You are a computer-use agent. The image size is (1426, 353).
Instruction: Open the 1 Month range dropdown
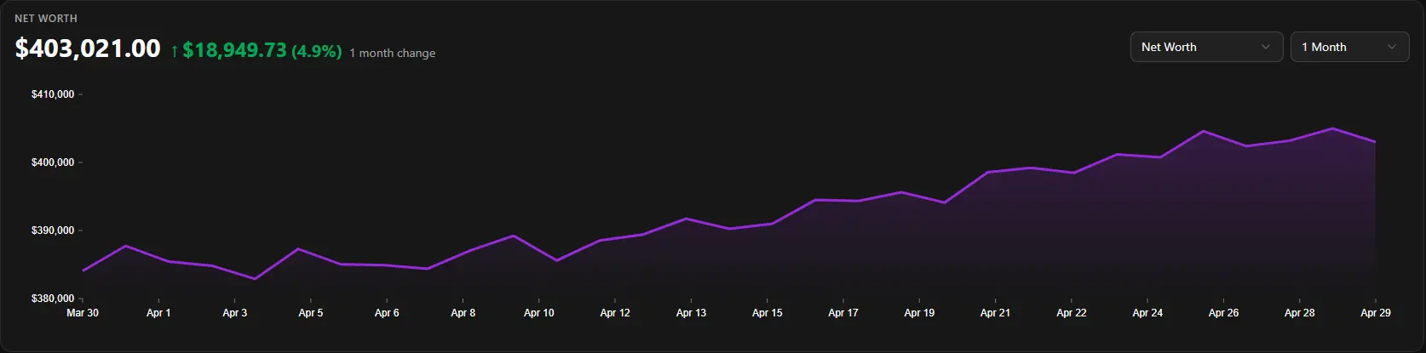(1349, 47)
